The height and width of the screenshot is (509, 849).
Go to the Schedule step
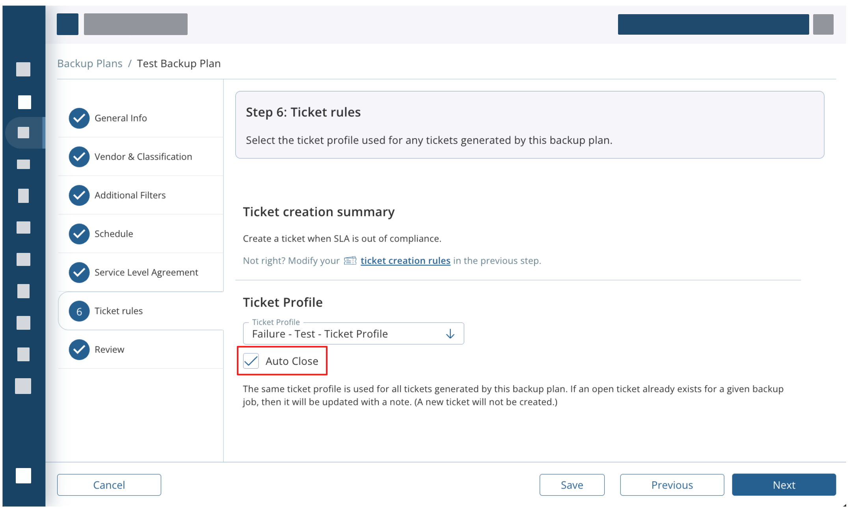[x=114, y=234]
